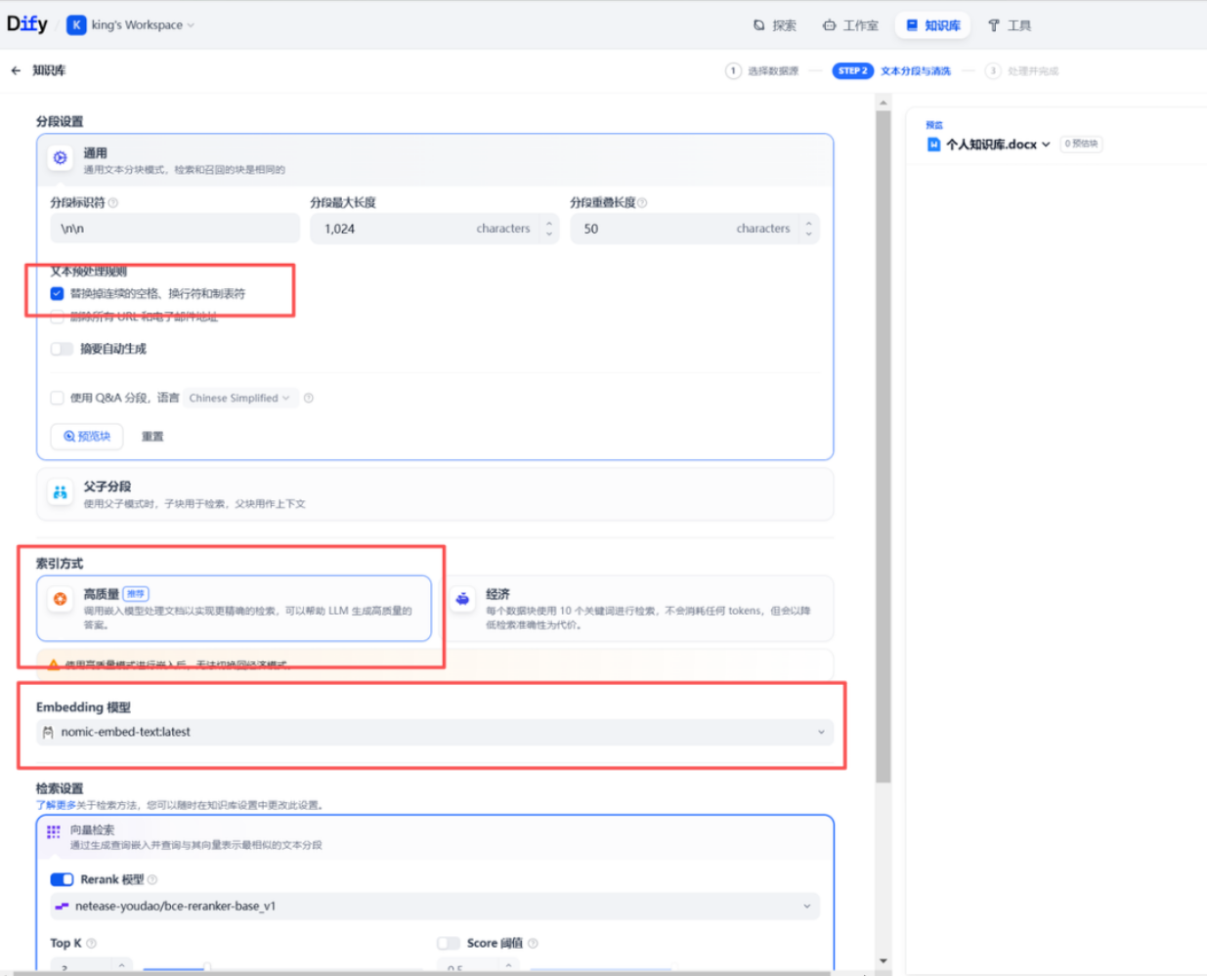This screenshot has width=1207, height=976.
Task: Open Chinese Simplified language dropdown
Action: click(239, 398)
